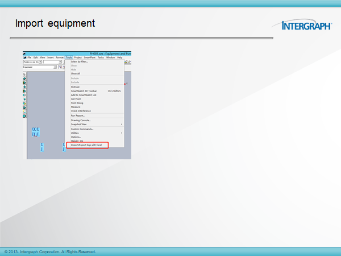Click Show All in Tools menu
The height and width of the screenshot is (256, 341).
coord(95,73)
